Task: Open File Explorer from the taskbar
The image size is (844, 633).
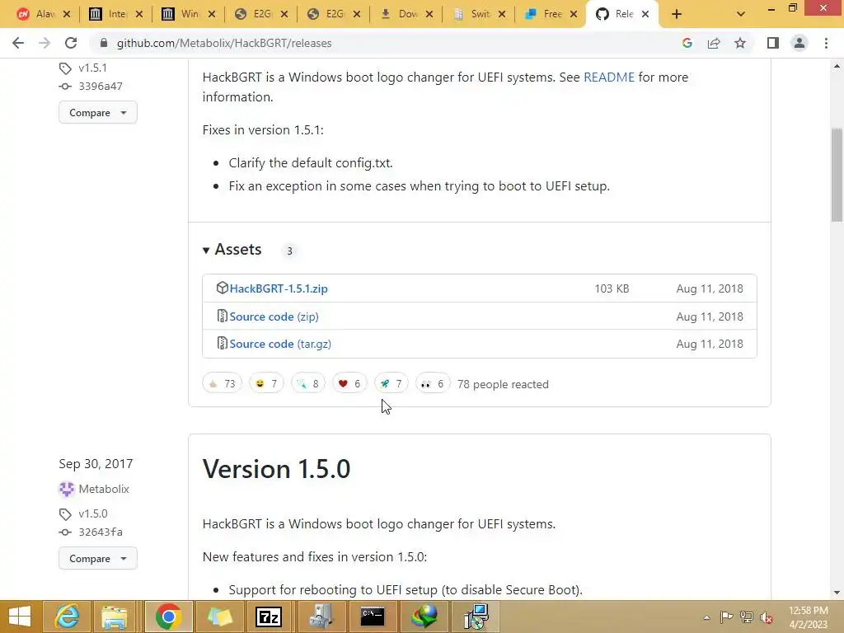Action: click(x=115, y=617)
